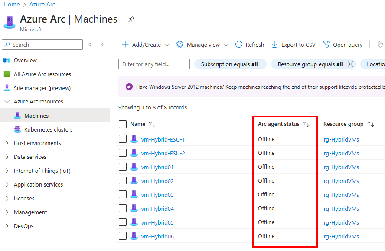Check the box for vm-Hybrid03
The image size is (385, 251).
point(123,194)
